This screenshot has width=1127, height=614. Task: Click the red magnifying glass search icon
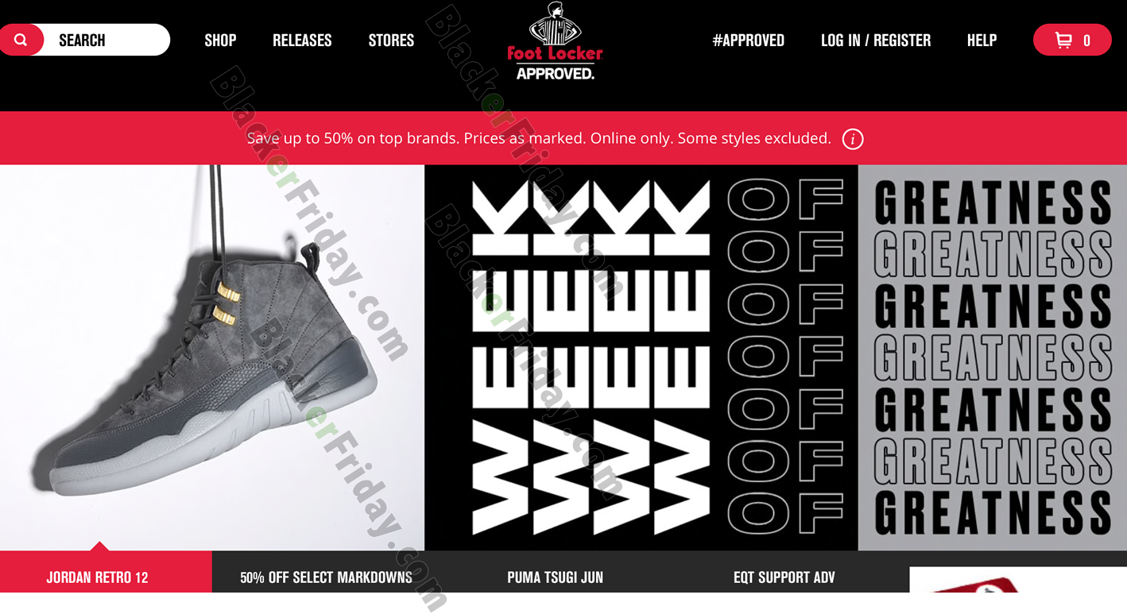21,40
